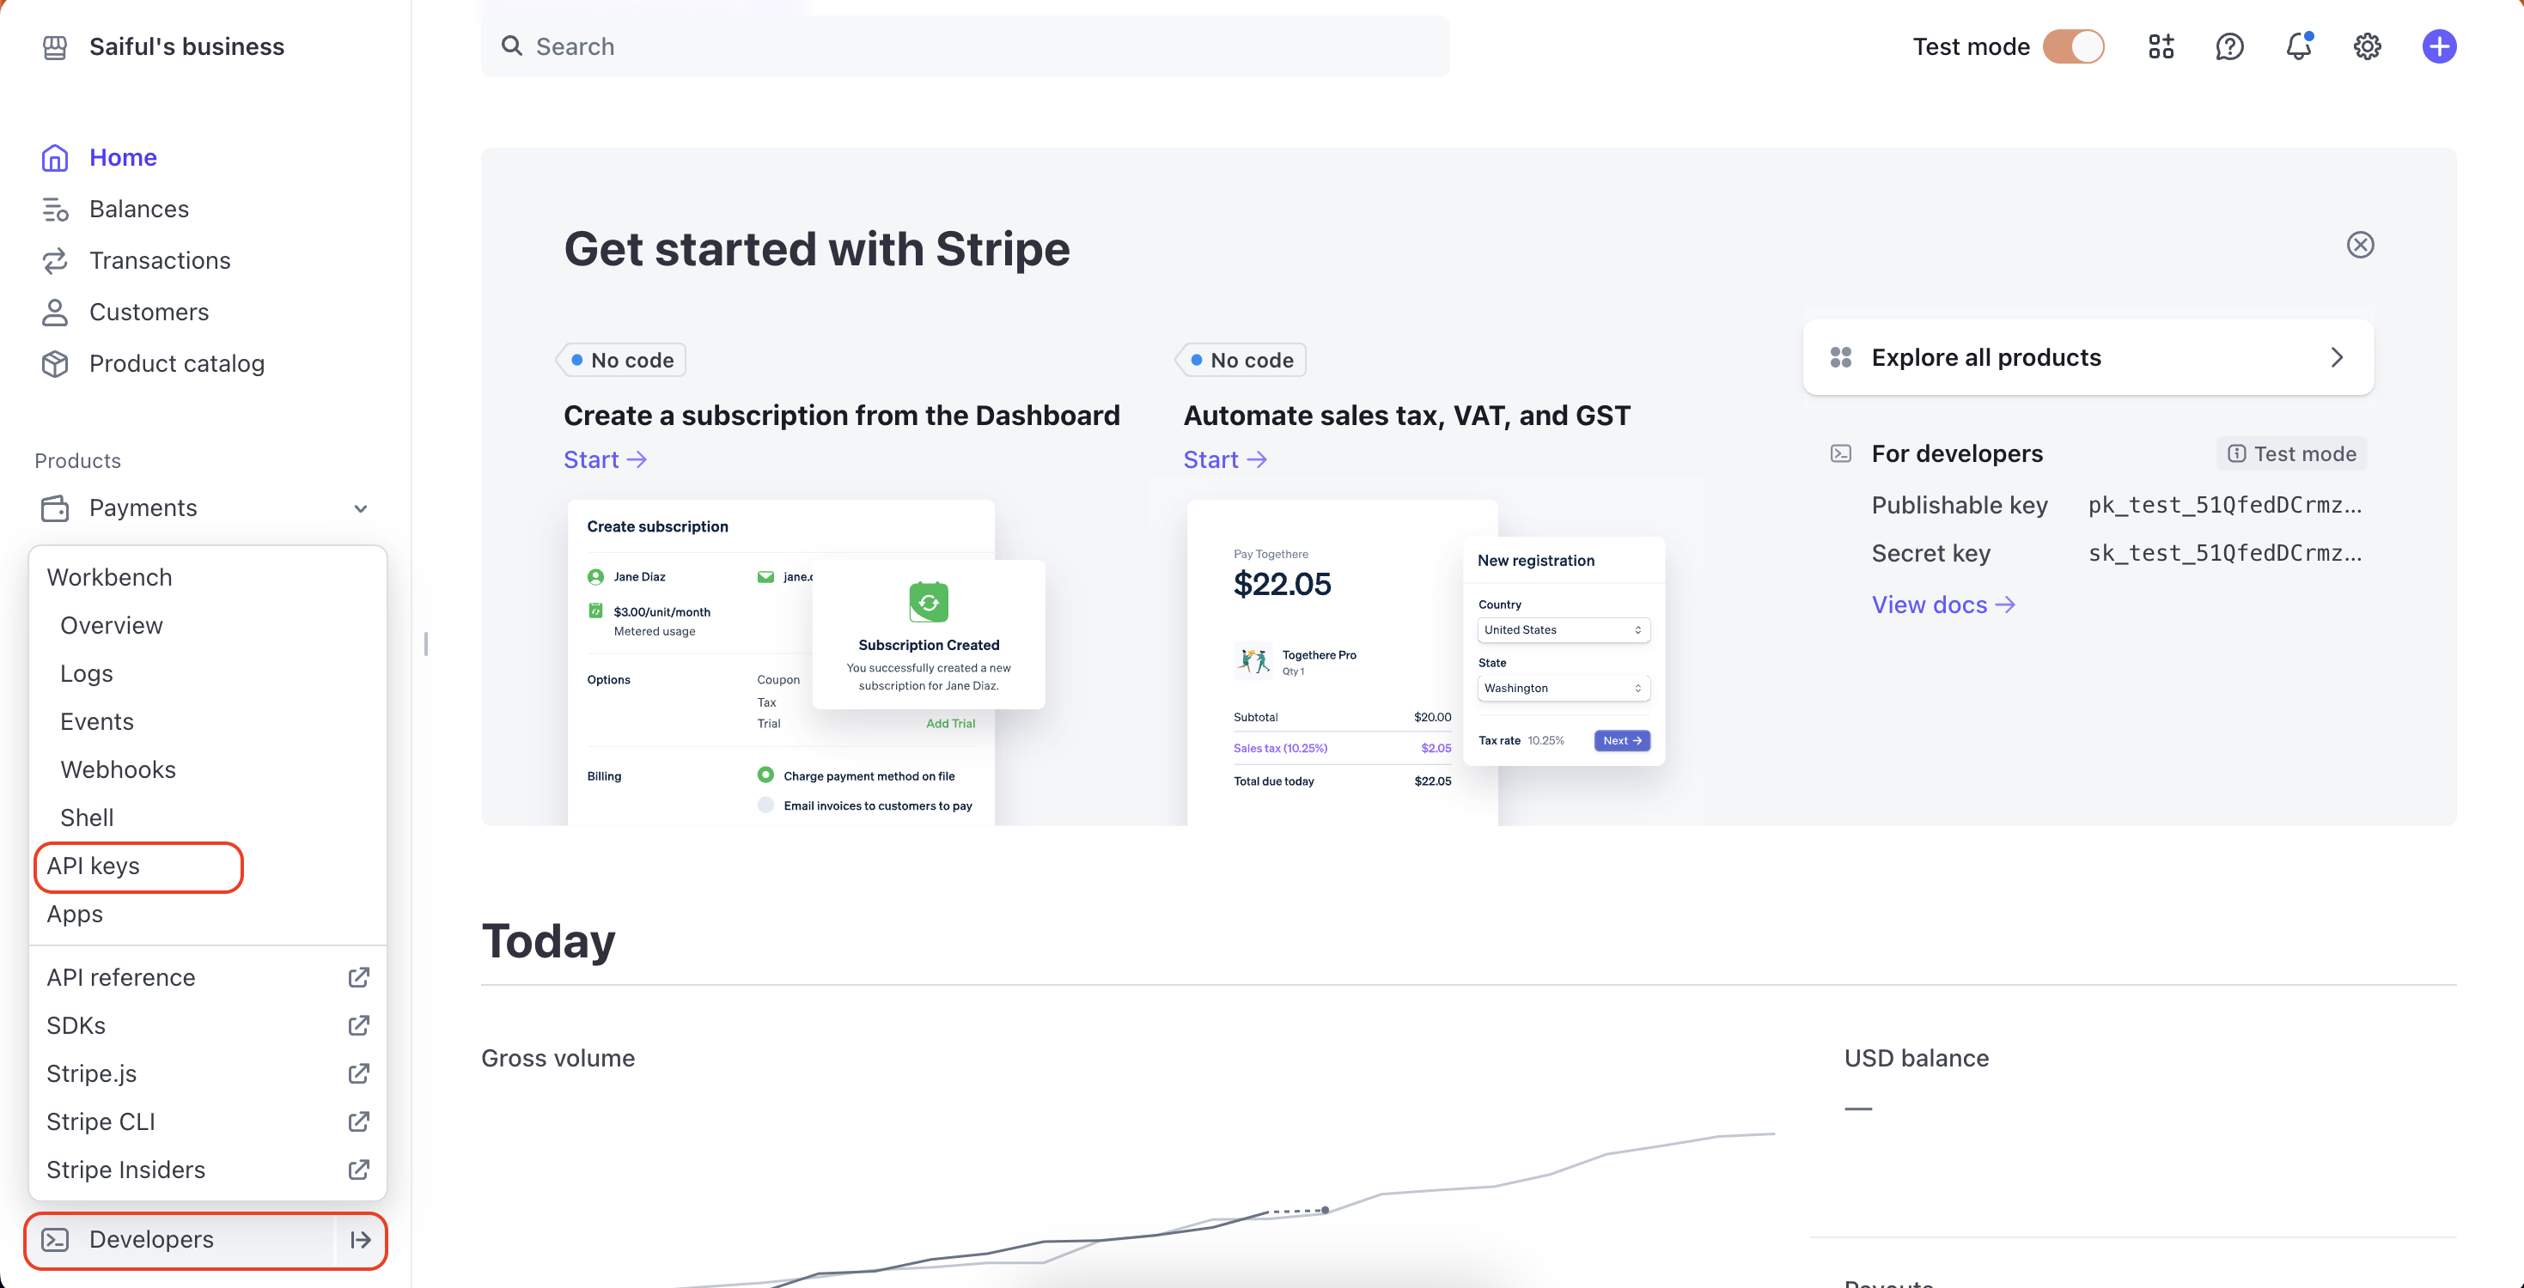This screenshot has width=2524, height=1288.
Task: Toggle the Test mode switch
Action: click(2072, 46)
